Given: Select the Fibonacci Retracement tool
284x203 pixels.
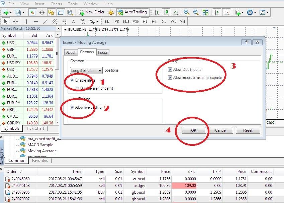Looking at the screenshot, I should click(x=64, y=22).
